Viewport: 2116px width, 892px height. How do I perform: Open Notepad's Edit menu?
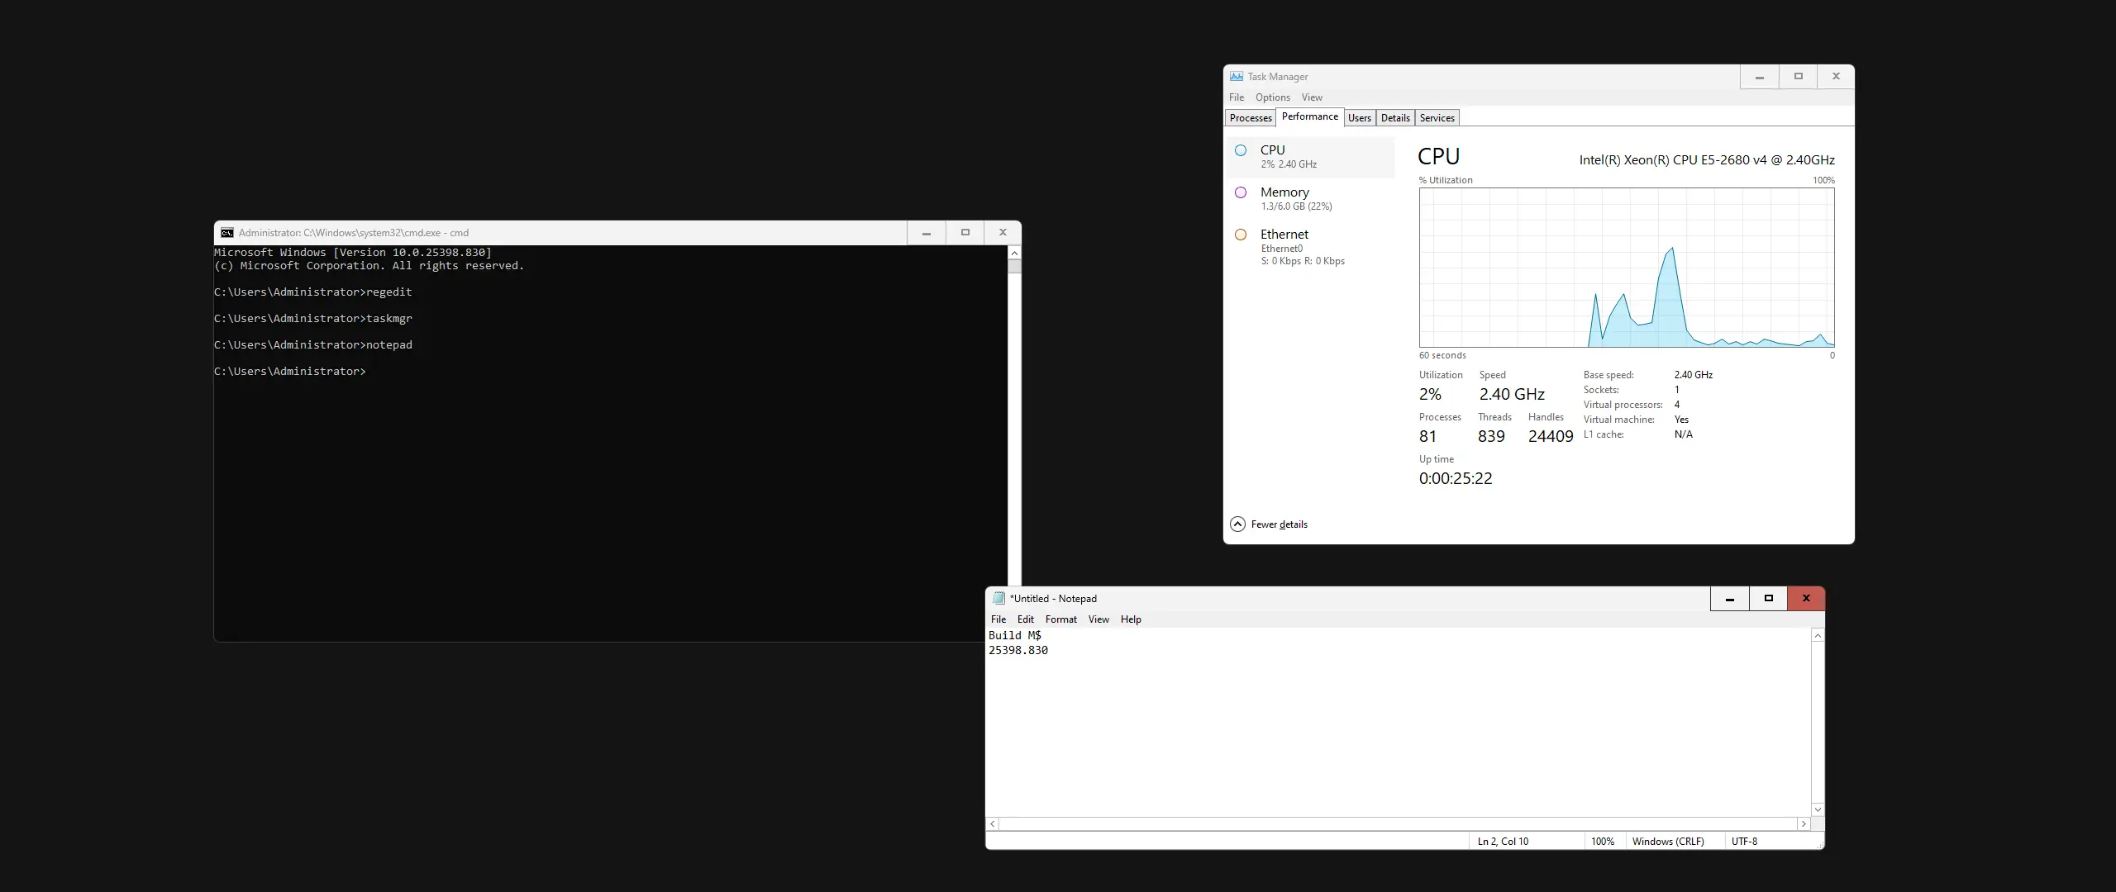[1025, 619]
